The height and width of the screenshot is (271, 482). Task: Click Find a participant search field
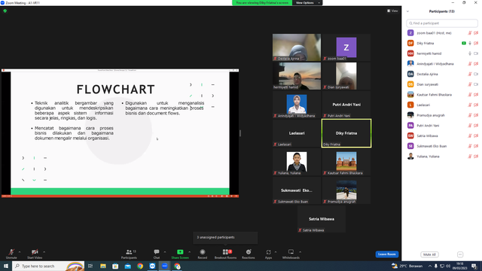[x=442, y=23]
